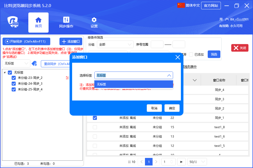The height and width of the screenshot is (168, 253).
Task: Check the row checkbox for test1_8
Action: pos(95,127)
